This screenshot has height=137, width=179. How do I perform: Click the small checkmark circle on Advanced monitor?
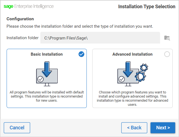coord(122,79)
